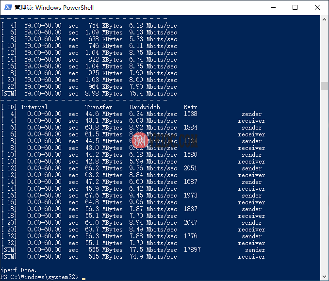Image resolution: width=329 pixels, height=281 pixels.
Task: Click the Transfer column header
Action: pyautogui.click(x=99, y=107)
